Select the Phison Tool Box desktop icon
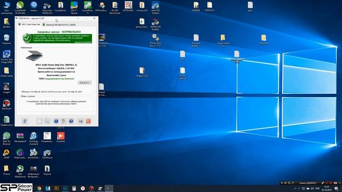Image resolution: width=342 pixels, height=192 pixels. [x=156, y=40]
